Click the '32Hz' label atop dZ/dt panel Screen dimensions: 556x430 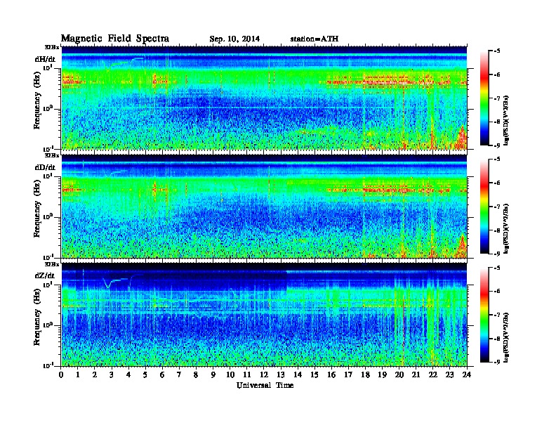click(52, 264)
